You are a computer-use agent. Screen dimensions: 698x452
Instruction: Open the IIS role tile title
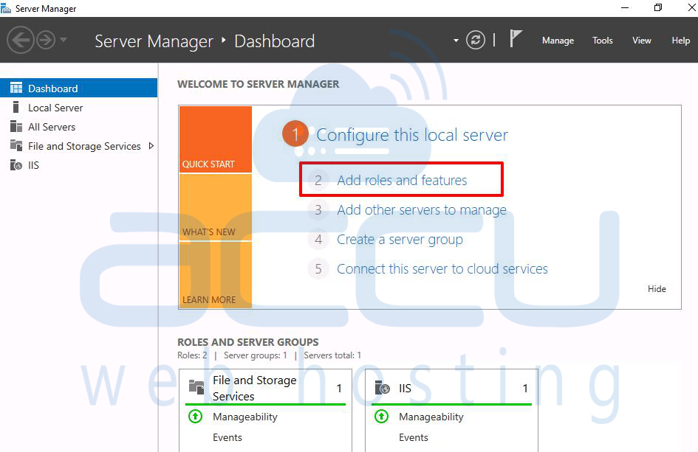(x=405, y=389)
